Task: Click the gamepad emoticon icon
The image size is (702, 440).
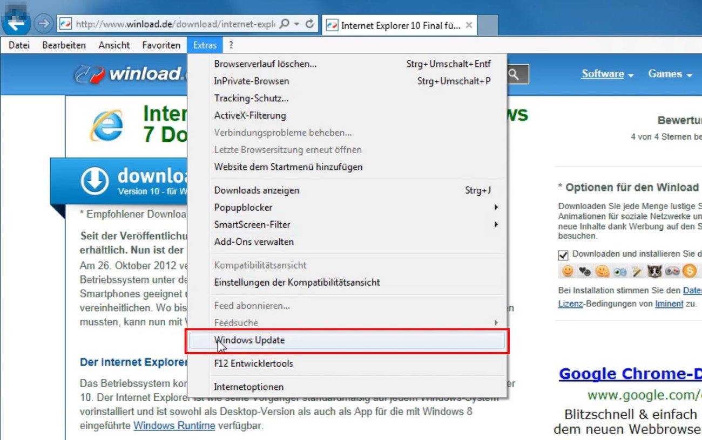Action: tap(672, 271)
